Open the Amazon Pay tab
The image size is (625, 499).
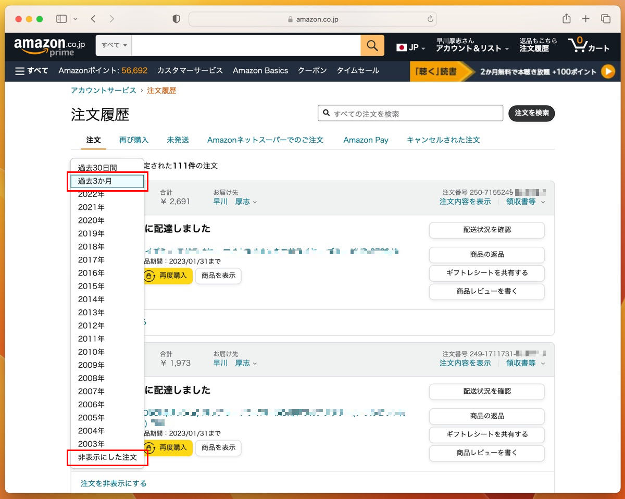click(x=366, y=140)
